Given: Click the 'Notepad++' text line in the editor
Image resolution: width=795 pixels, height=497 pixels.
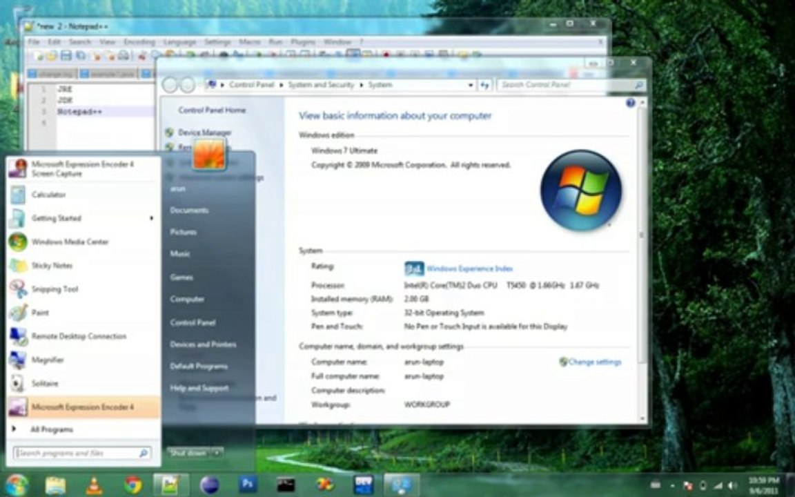Looking at the screenshot, I should point(79,111).
